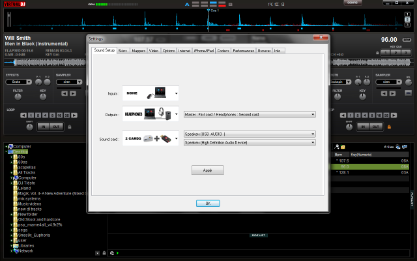Click the lock icon below the folder tree

[104, 253]
